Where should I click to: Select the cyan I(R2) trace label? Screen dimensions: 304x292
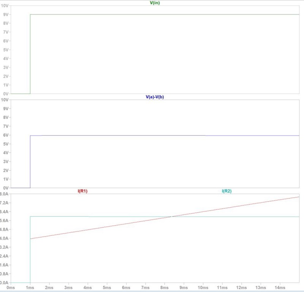pos(226,191)
